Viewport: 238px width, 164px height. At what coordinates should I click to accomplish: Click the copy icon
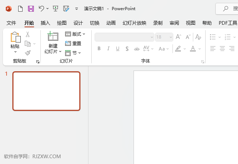[28, 44]
